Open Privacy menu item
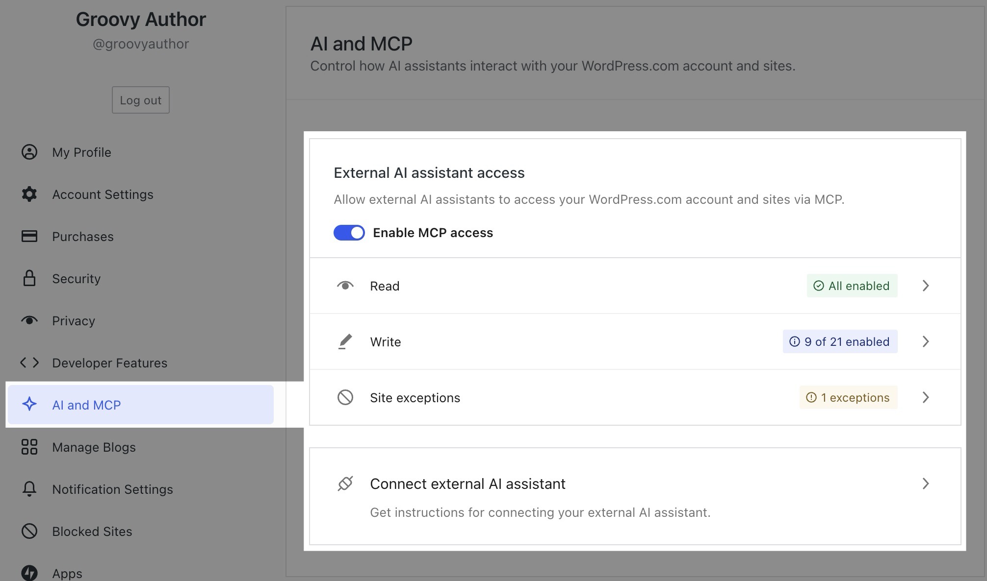The image size is (987, 581). [141, 321]
